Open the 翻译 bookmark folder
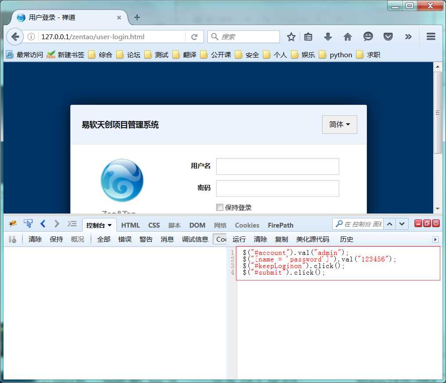 (185, 55)
